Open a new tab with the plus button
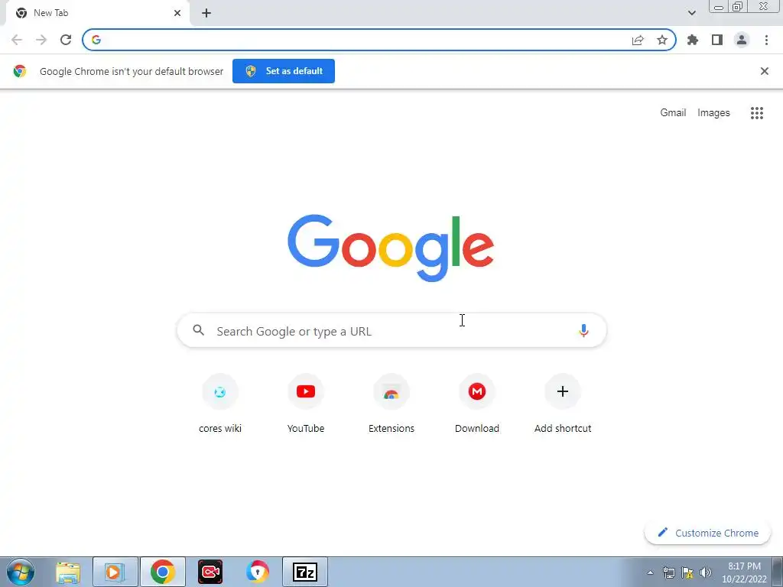The width and height of the screenshot is (783, 587). pyautogui.click(x=206, y=13)
